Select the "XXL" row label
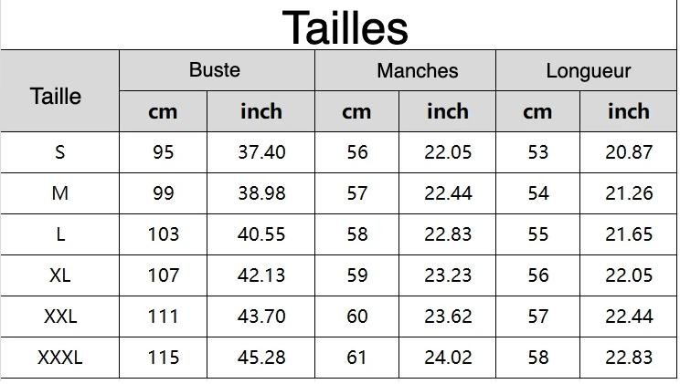Viewport: 680px width, 384px height. (60, 317)
